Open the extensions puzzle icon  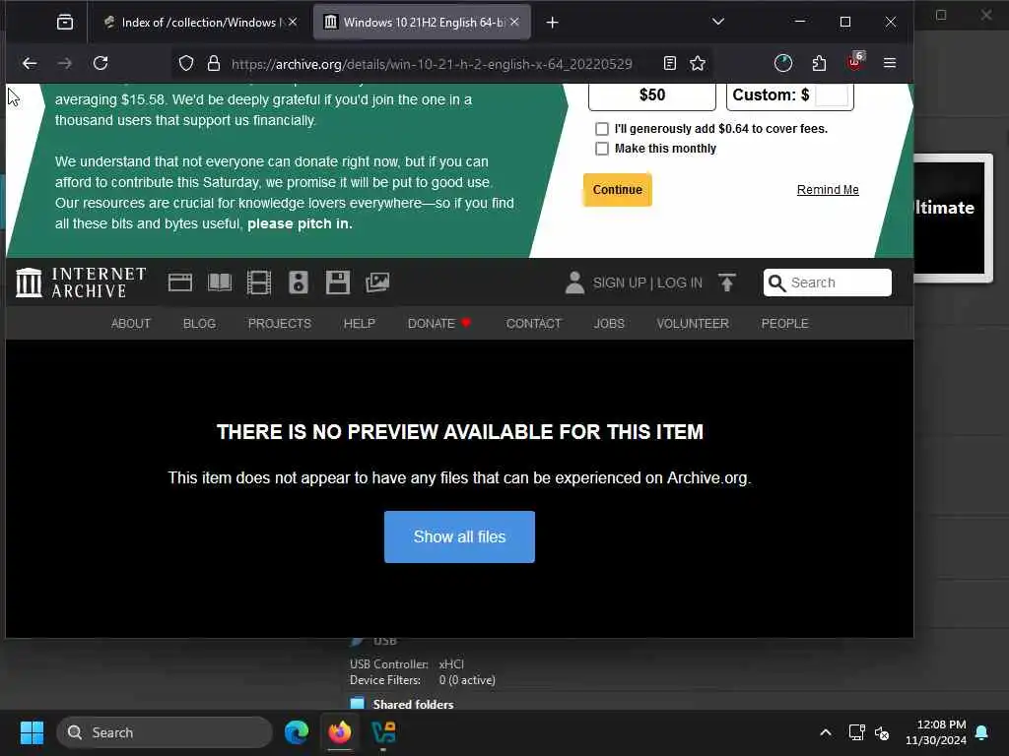[819, 63]
